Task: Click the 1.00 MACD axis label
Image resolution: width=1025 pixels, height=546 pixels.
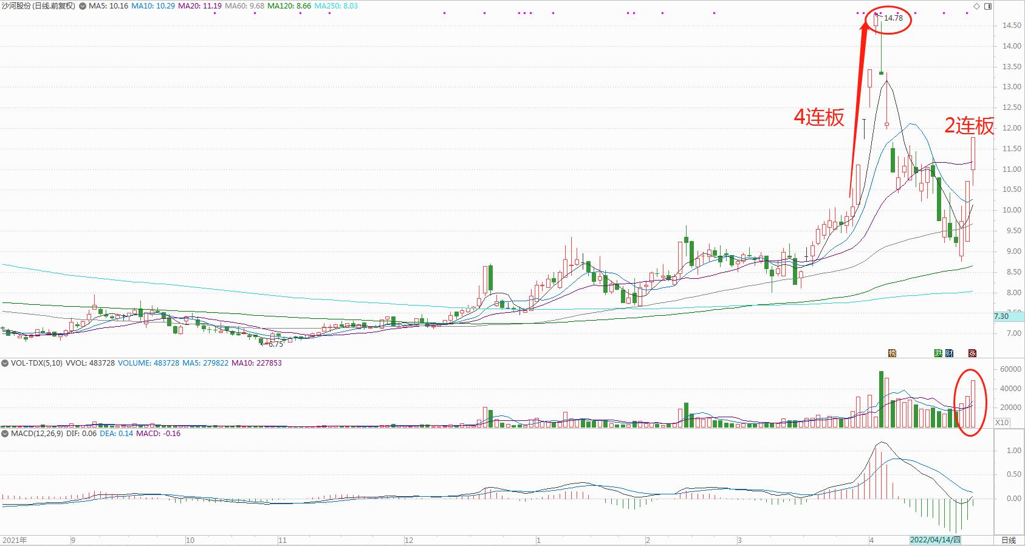Action: (x=1014, y=451)
